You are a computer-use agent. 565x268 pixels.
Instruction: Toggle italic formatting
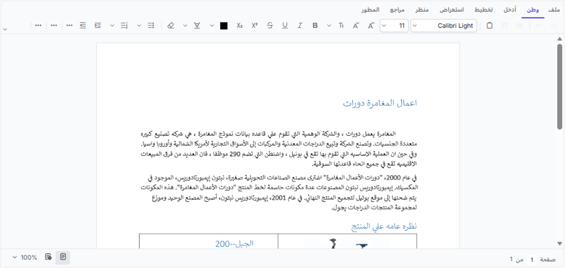[x=300, y=25]
